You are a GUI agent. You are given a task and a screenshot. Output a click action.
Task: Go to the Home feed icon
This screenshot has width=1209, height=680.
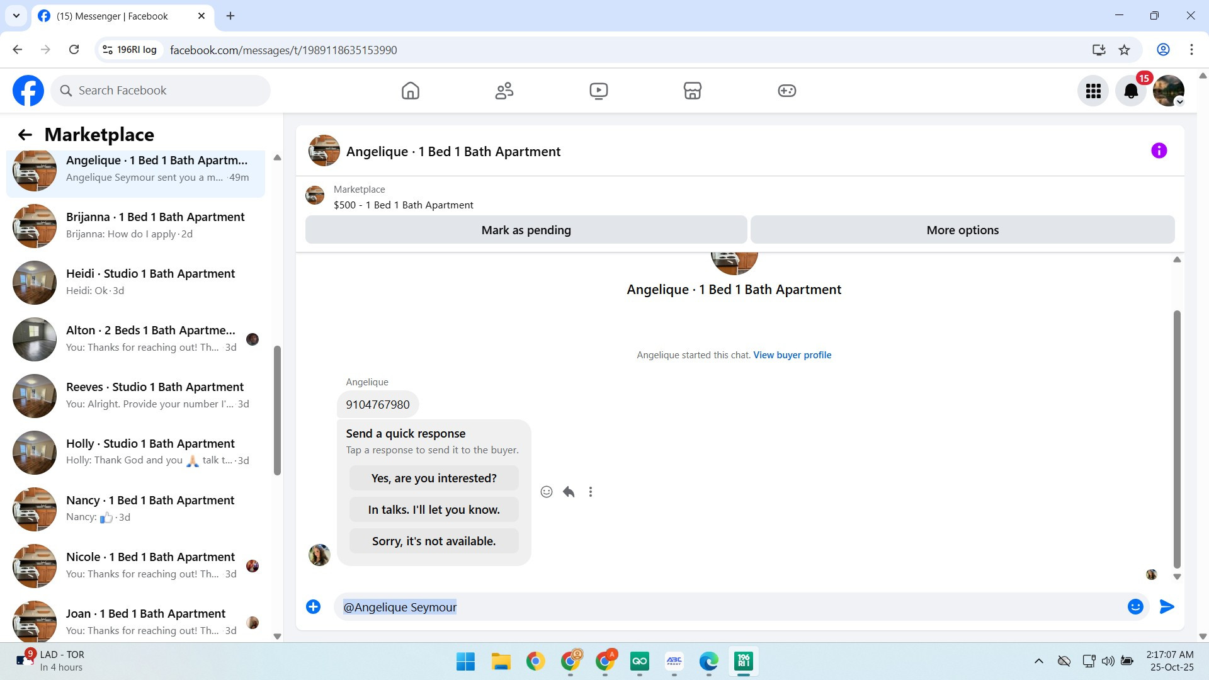tap(411, 91)
